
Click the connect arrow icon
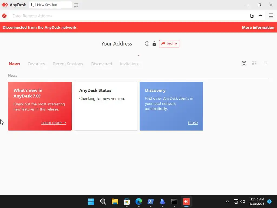point(260,16)
